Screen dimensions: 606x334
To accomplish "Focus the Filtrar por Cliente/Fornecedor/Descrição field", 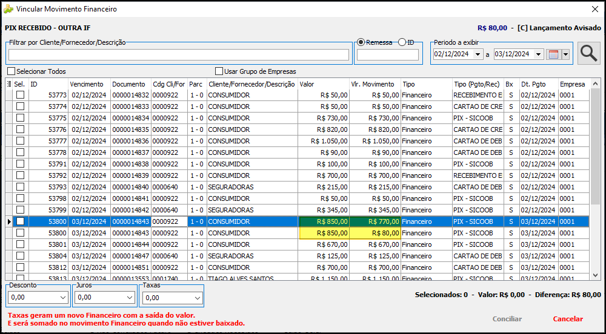I will 179,55.
